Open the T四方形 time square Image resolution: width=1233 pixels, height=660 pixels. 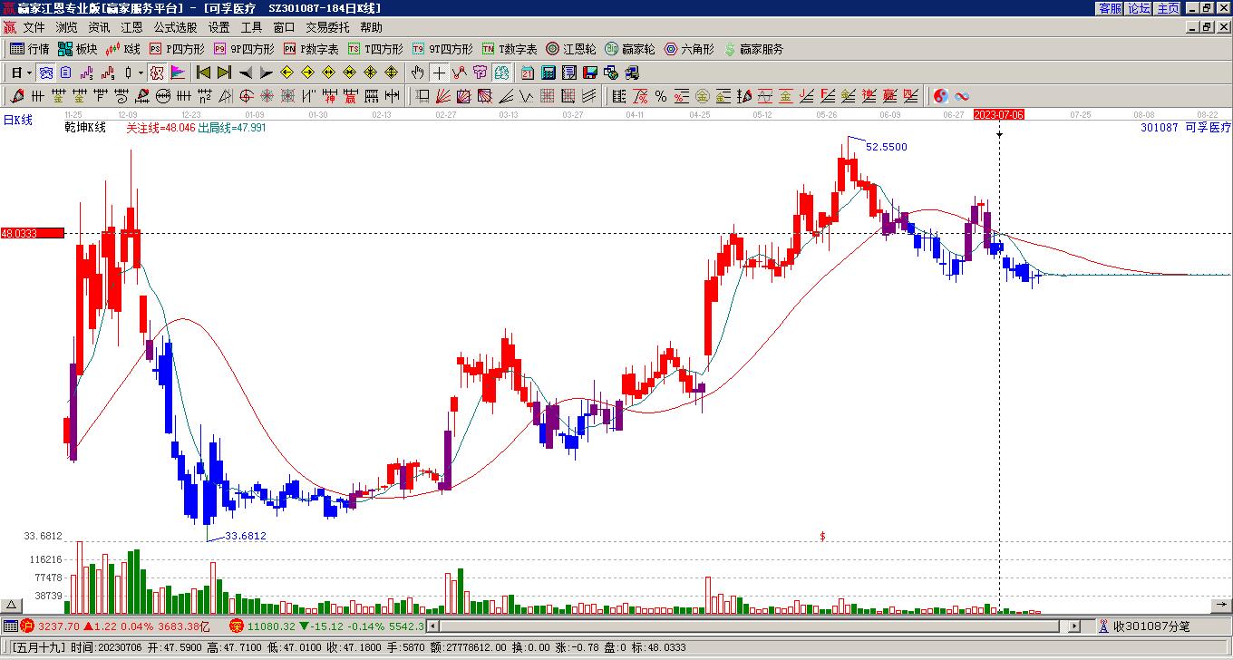[x=375, y=49]
